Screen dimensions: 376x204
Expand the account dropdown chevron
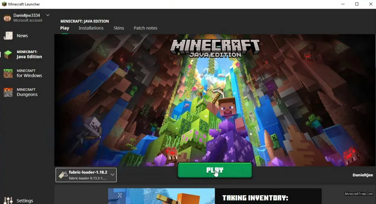pyautogui.click(x=48, y=15)
